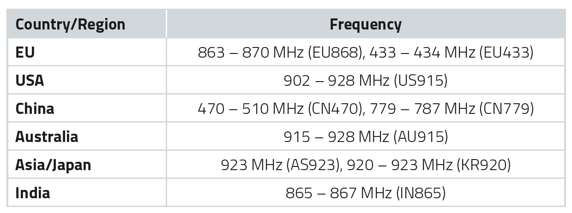Click the 915 – 928 MHz (AU915) cell
The width and height of the screenshot is (572, 213).
(x=366, y=137)
